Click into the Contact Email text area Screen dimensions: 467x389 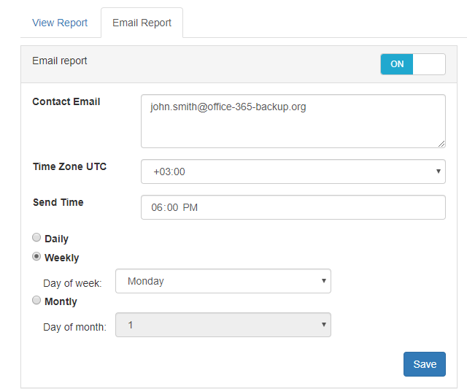coord(293,121)
